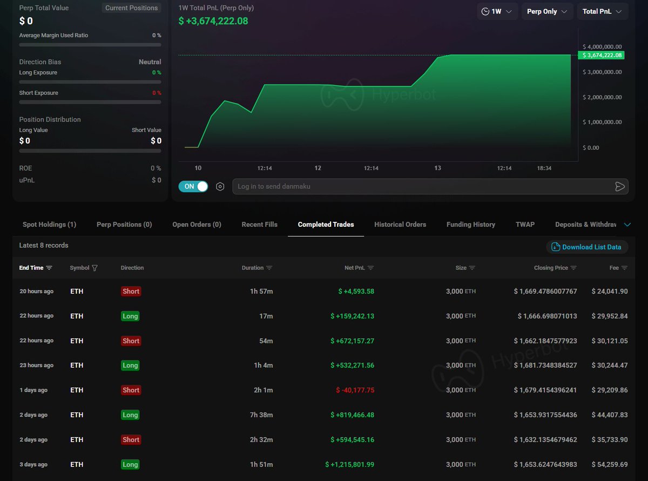
Task: Open the Perp Only dropdown
Action: (x=547, y=11)
